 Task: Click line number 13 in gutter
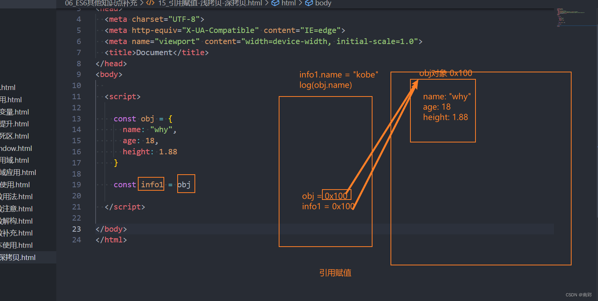point(77,119)
